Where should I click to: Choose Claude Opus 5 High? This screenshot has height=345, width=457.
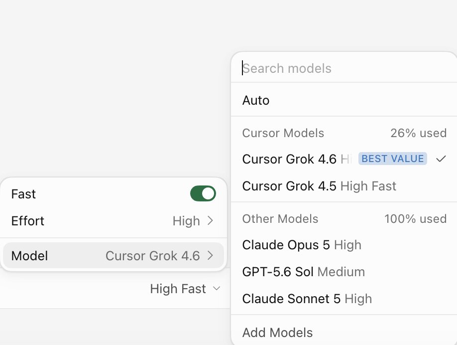point(344,245)
